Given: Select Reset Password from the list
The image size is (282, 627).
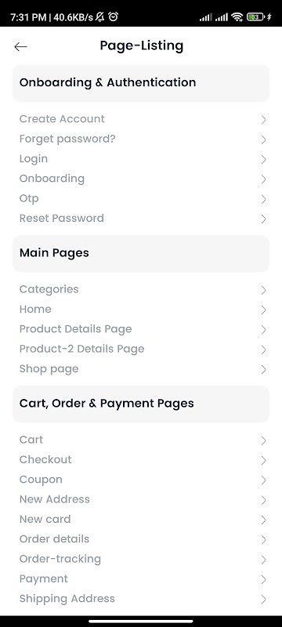Looking at the screenshot, I should coord(141,219).
